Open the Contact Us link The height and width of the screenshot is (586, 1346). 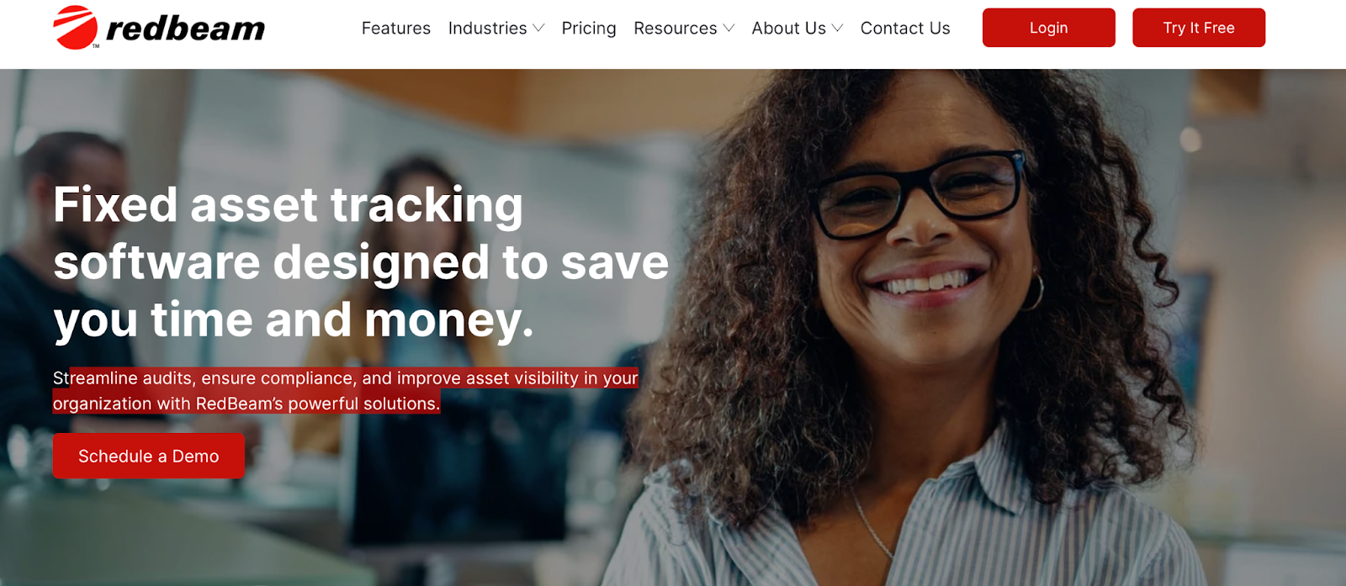pos(905,29)
